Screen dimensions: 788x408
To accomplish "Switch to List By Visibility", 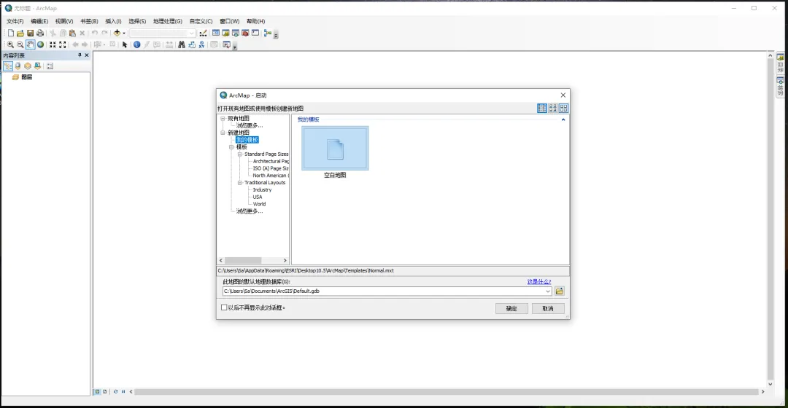I will tap(28, 66).
